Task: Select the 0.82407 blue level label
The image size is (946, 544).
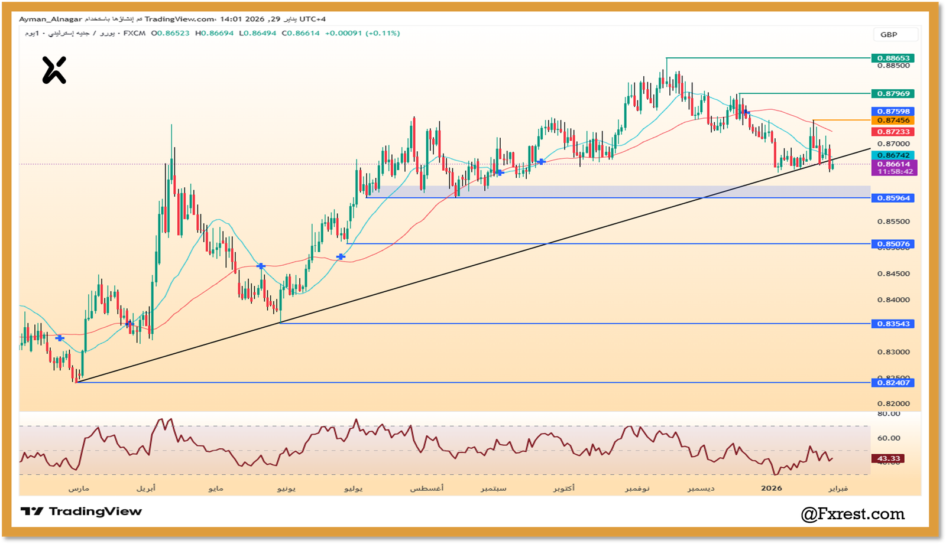Action: tap(893, 383)
